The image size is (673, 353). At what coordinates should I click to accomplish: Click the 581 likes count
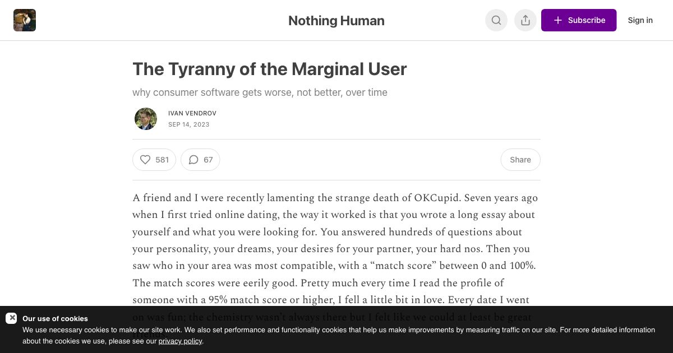[x=162, y=160]
